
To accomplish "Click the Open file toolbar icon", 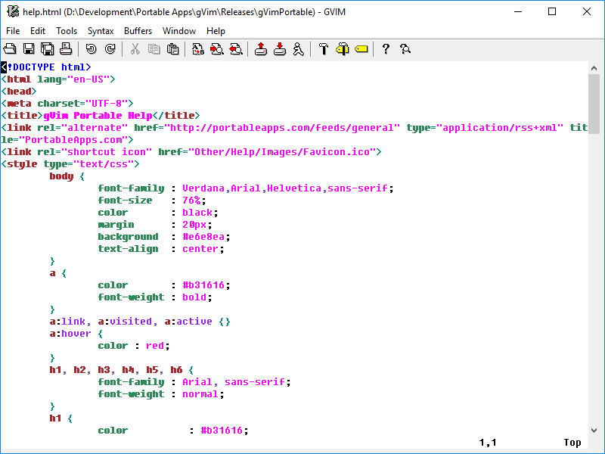I will tap(11, 49).
